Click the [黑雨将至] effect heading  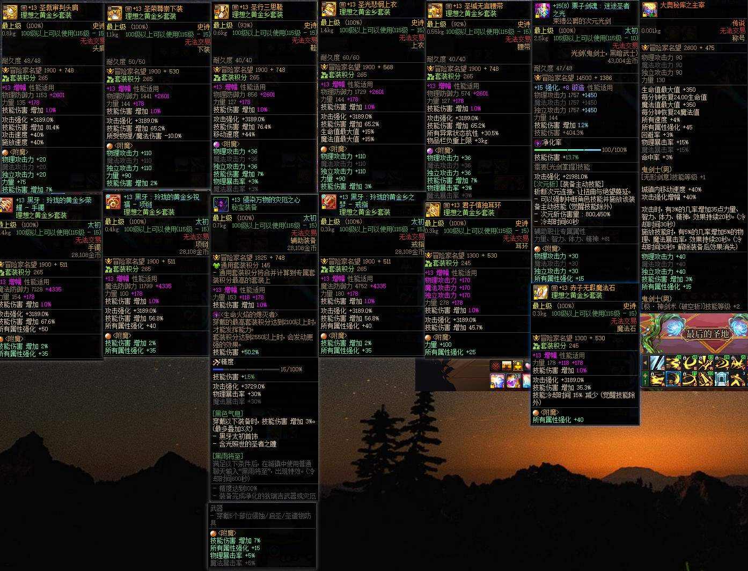click(228, 456)
